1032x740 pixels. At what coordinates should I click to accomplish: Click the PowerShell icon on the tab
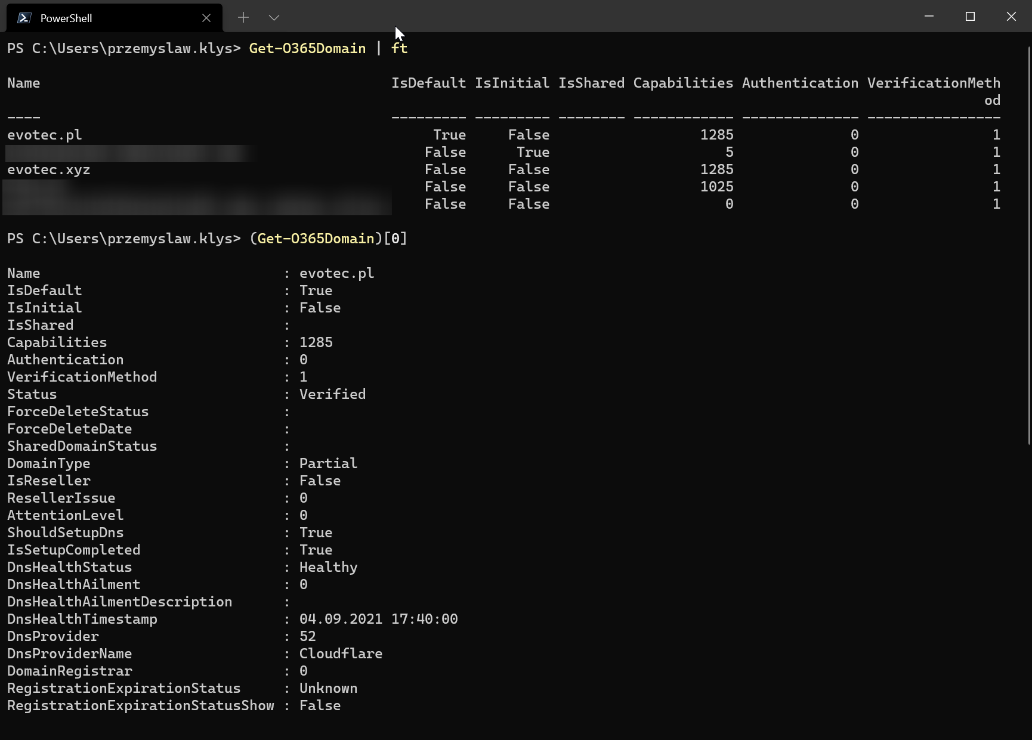click(24, 18)
